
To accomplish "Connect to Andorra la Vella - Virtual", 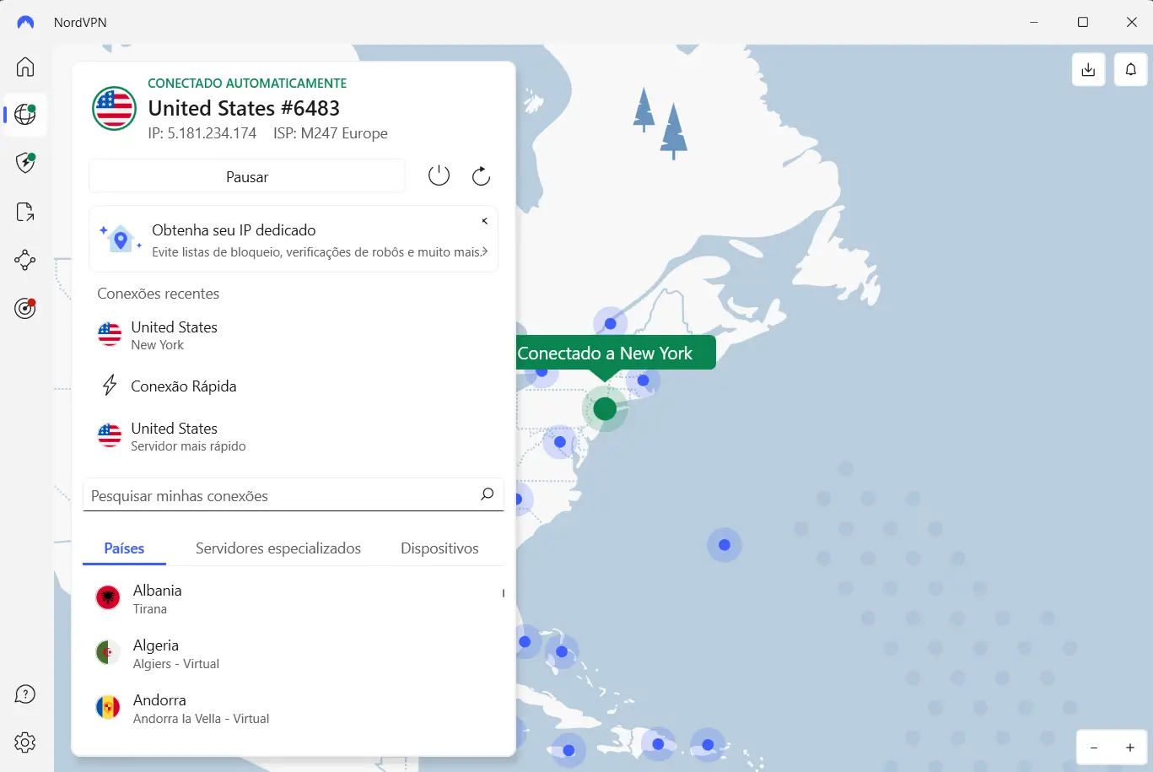I will (294, 708).
